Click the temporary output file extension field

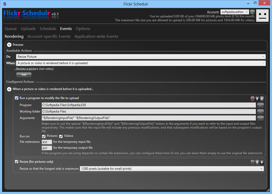(47, 148)
